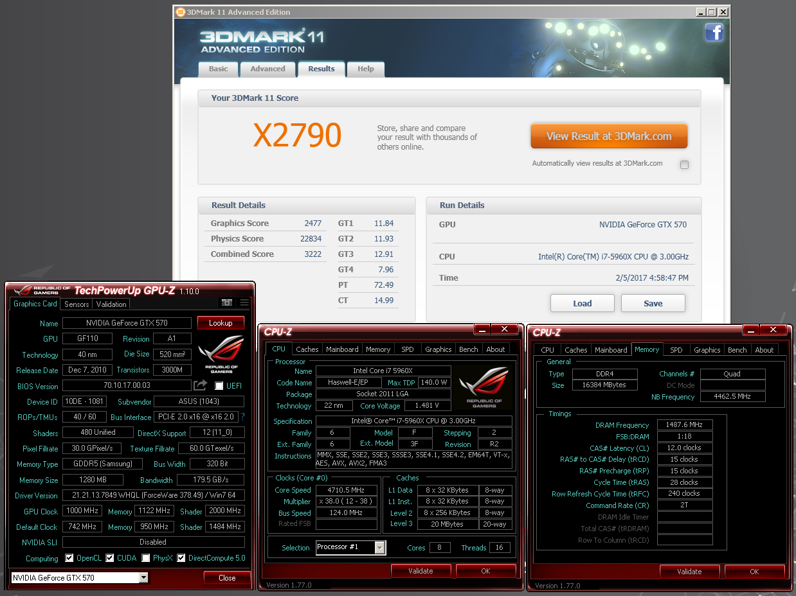Click the 3DMark 11 title bar app icon

pos(181,12)
